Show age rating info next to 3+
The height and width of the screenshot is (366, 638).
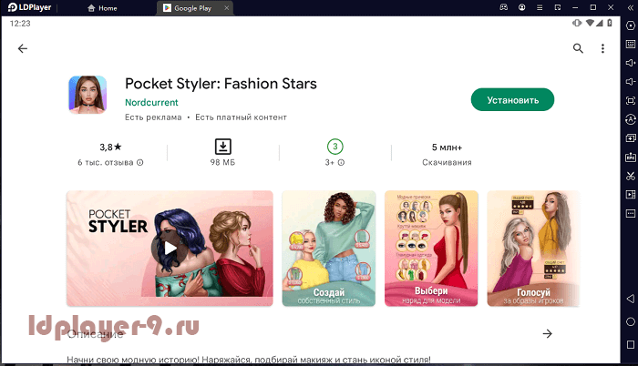[341, 162]
